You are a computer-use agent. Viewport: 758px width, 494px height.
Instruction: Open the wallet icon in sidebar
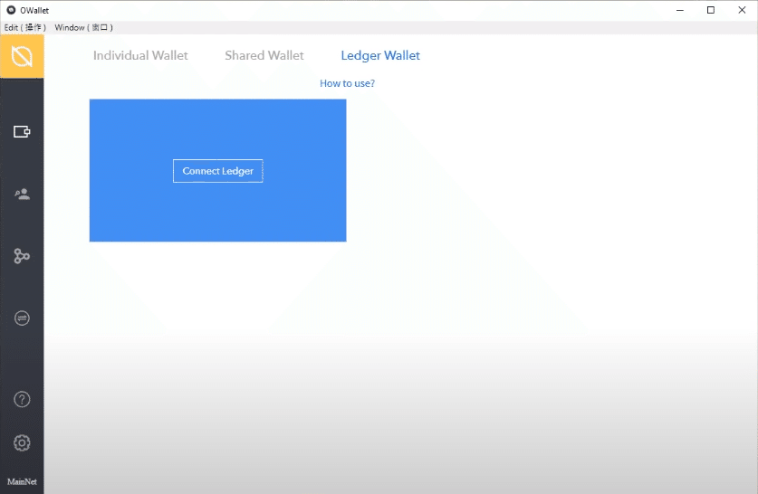click(22, 131)
